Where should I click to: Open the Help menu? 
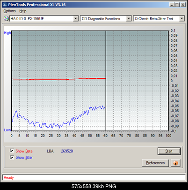coord(23,11)
